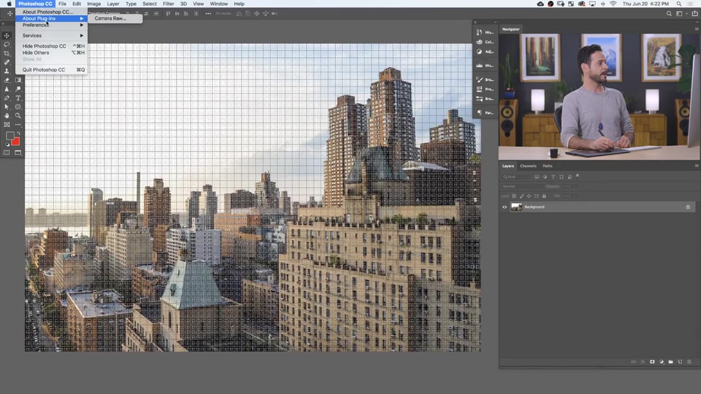This screenshot has height=394, width=701.
Task: Create a new layer
Action: coord(680,362)
